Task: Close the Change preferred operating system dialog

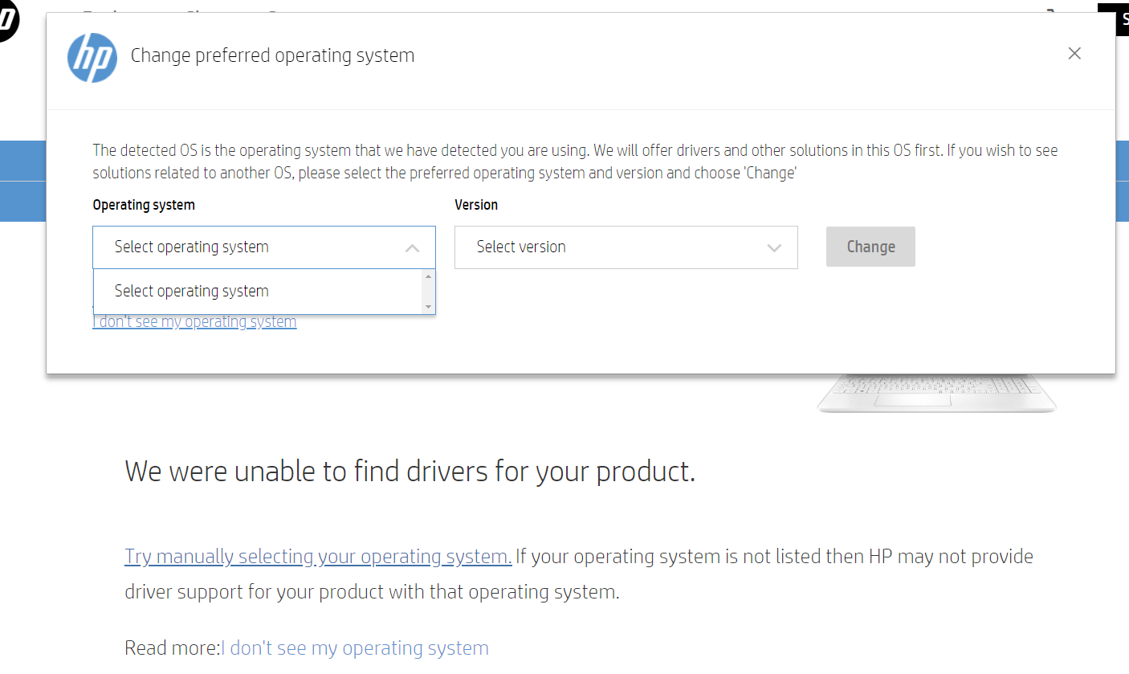Action: [1074, 53]
